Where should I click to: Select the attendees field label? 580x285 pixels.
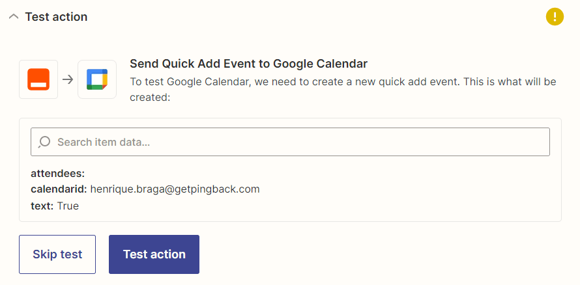tap(58, 173)
